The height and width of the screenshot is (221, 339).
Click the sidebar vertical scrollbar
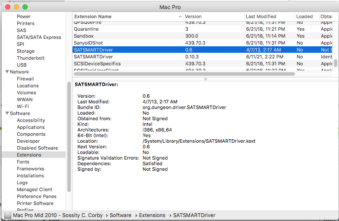69,137
